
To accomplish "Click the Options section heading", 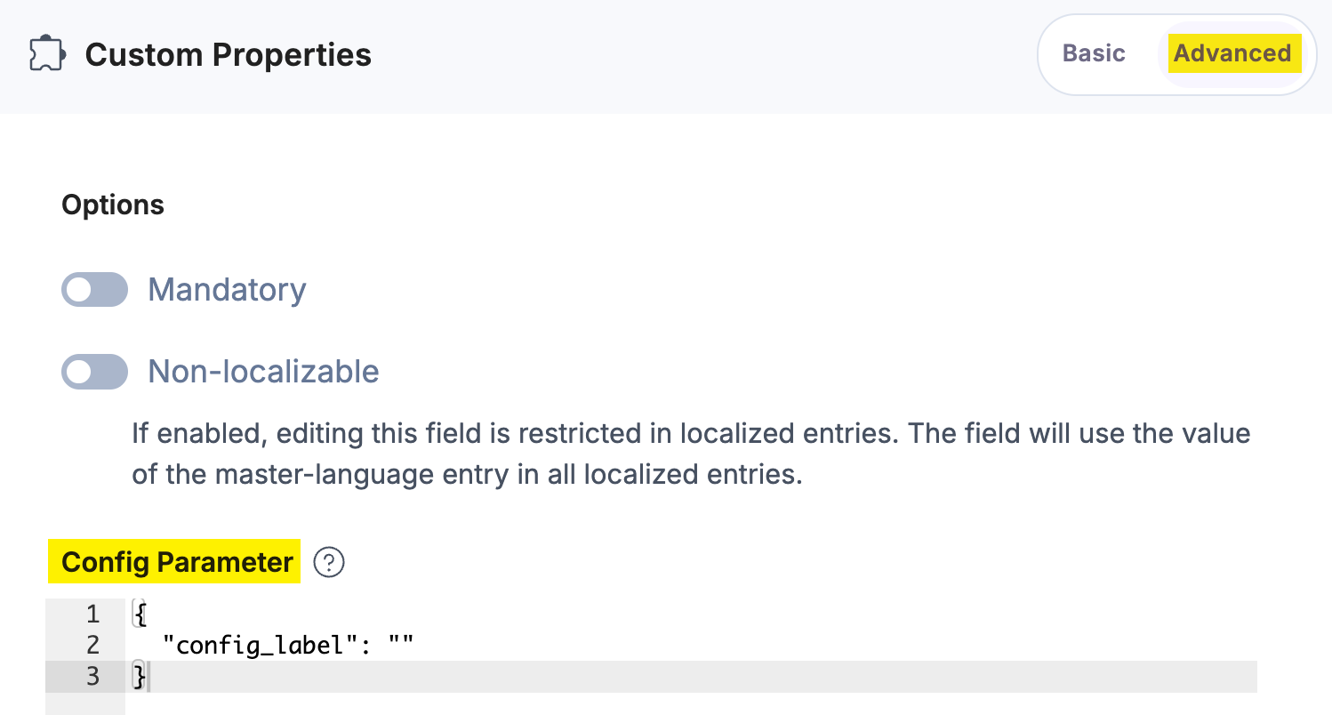I will coord(112,205).
